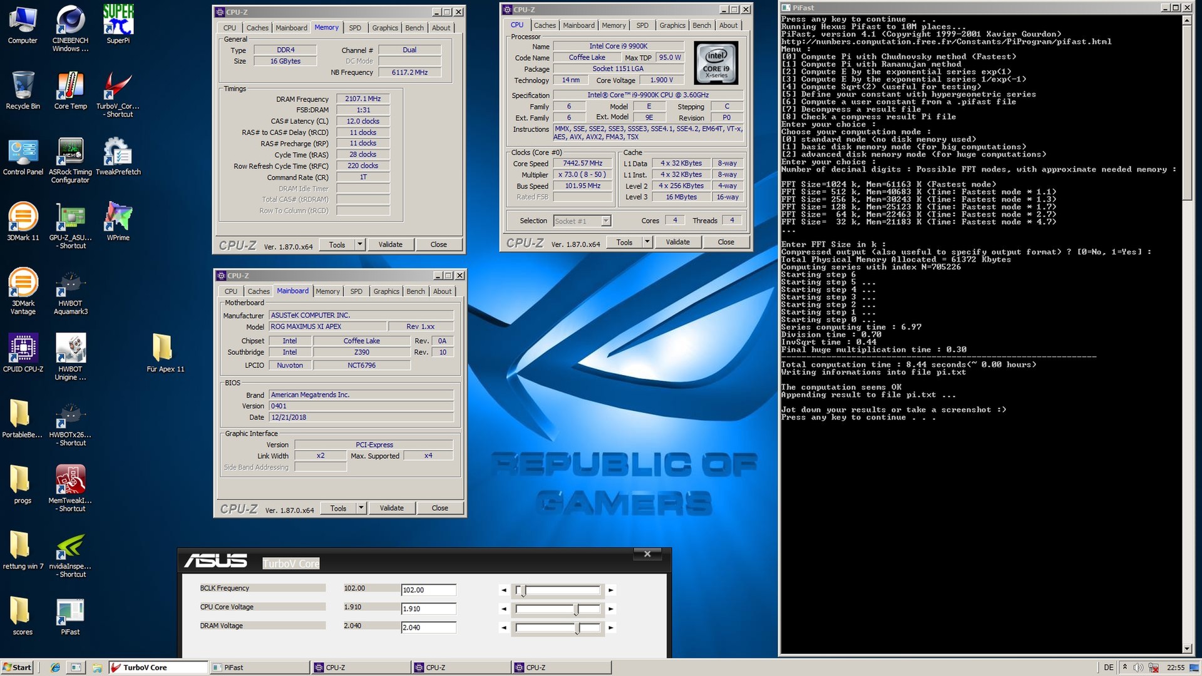The width and height of the screenshot is (1202, 676).
Task: Open the Tools dropdown arrow in Memory CPU-Z
Action: coord(360,245)
